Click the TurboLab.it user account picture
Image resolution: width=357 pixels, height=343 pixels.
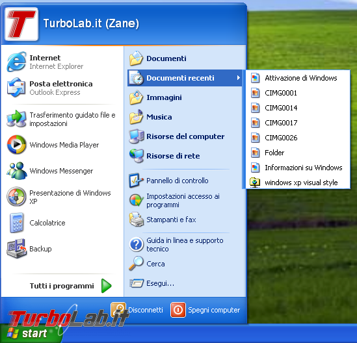(21, 24)
